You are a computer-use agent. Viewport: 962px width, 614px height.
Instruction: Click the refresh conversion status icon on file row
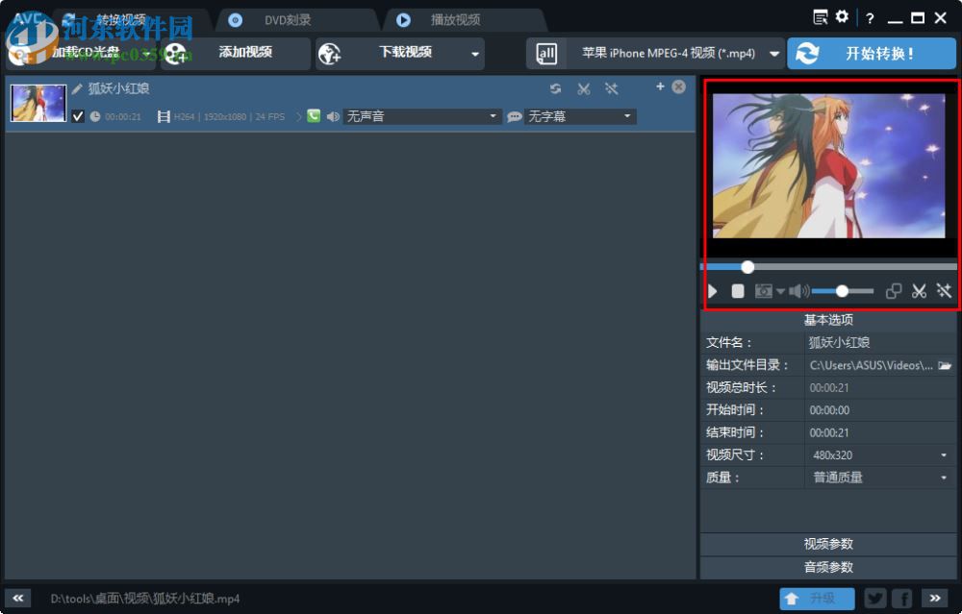point(556,88)
